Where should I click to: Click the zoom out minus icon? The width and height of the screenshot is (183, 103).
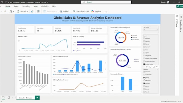coord(161,102)
